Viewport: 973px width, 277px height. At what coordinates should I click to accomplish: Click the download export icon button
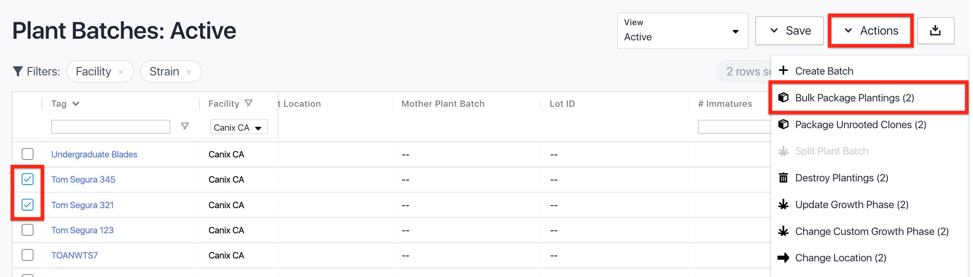[935, 31]
